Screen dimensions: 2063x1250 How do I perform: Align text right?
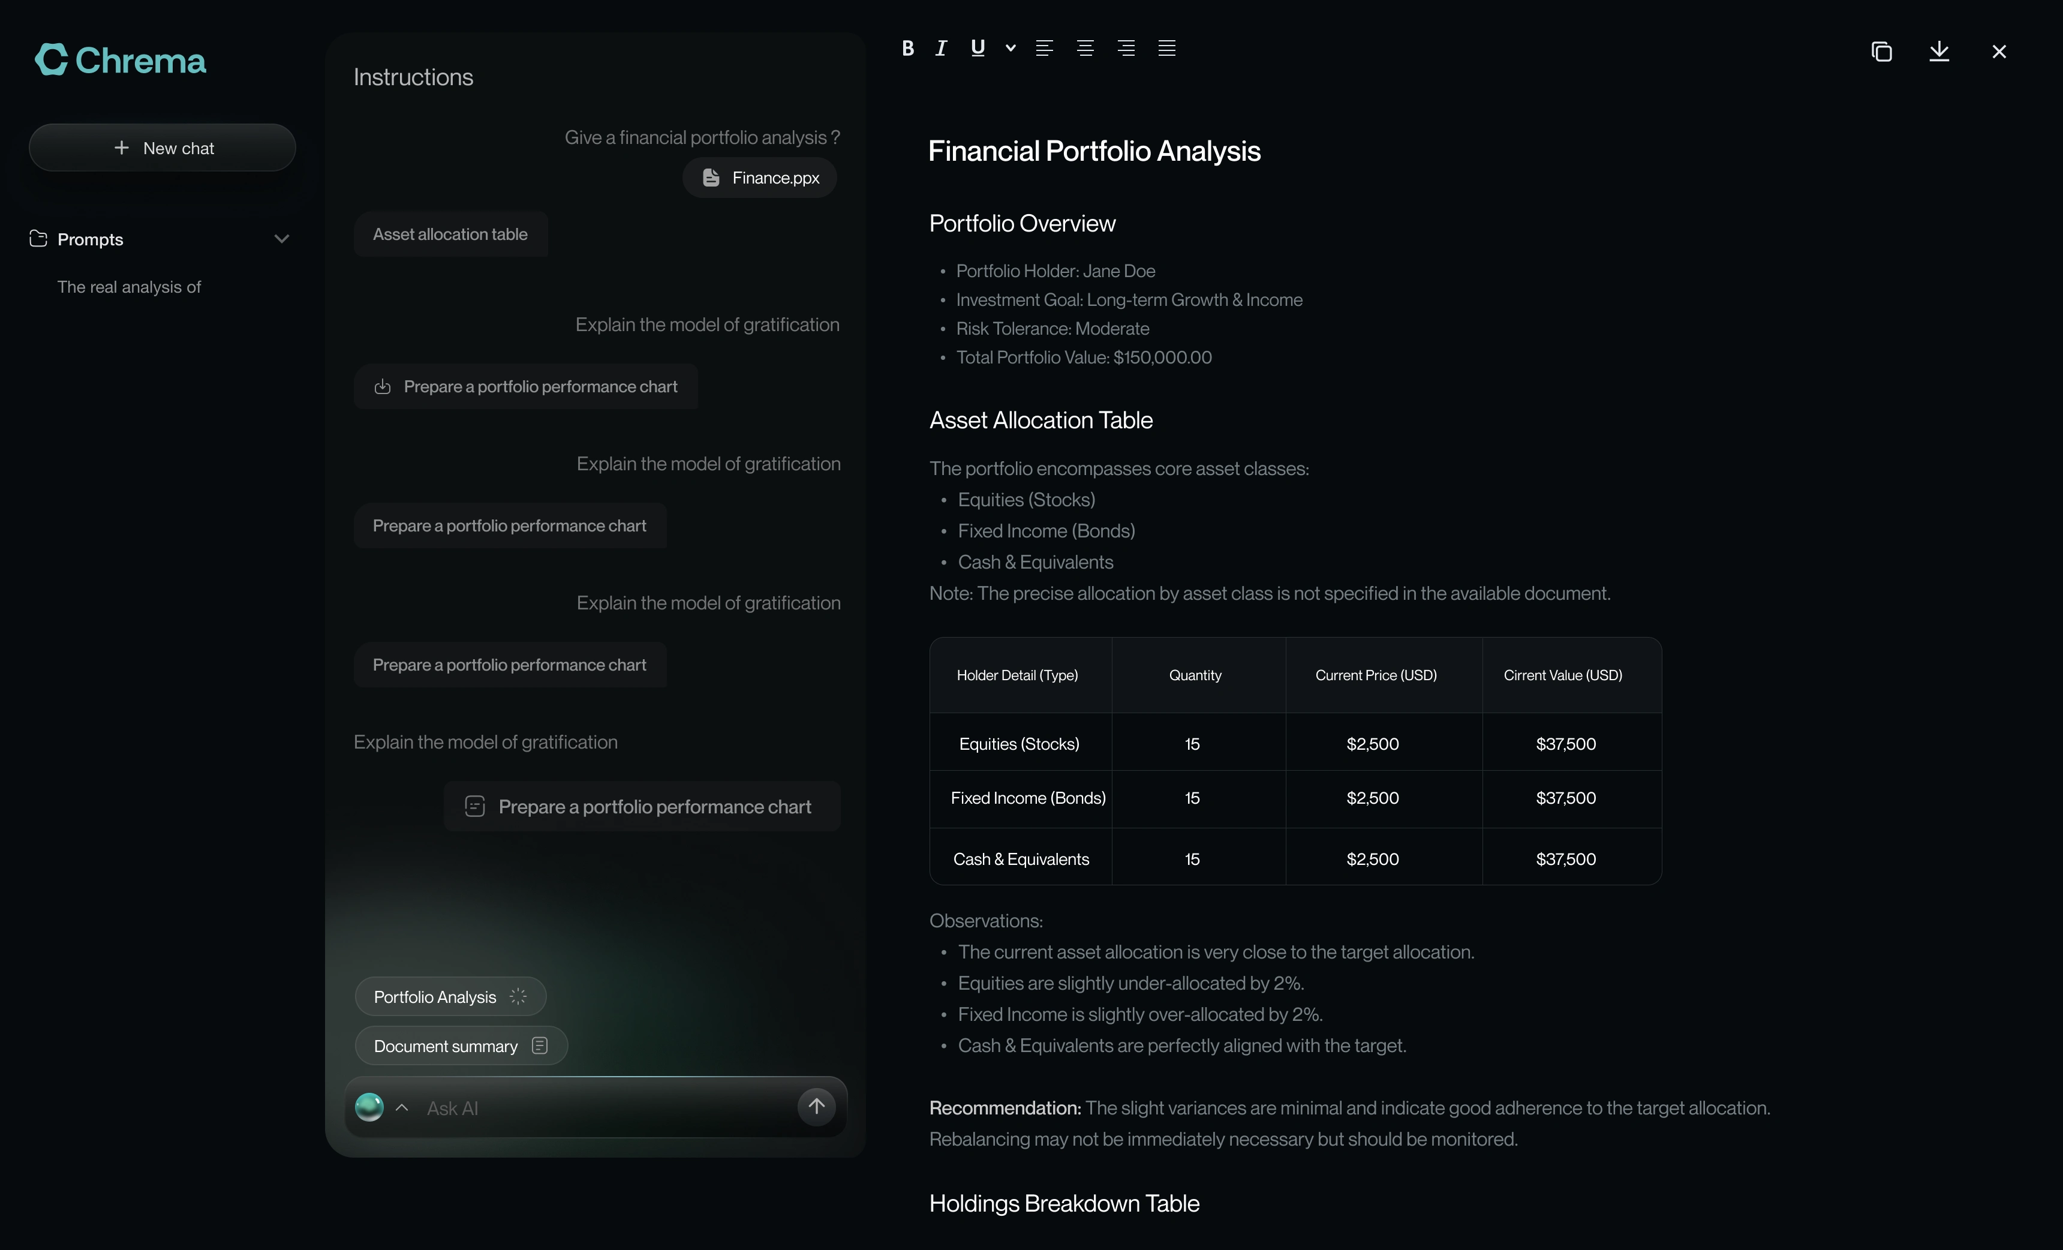tap(1126, 49)
